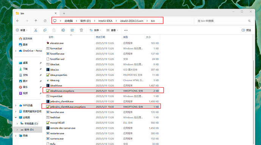261x145 pixels.
Task: Open the Sort dropdown
Action: (x=95, y=30)
